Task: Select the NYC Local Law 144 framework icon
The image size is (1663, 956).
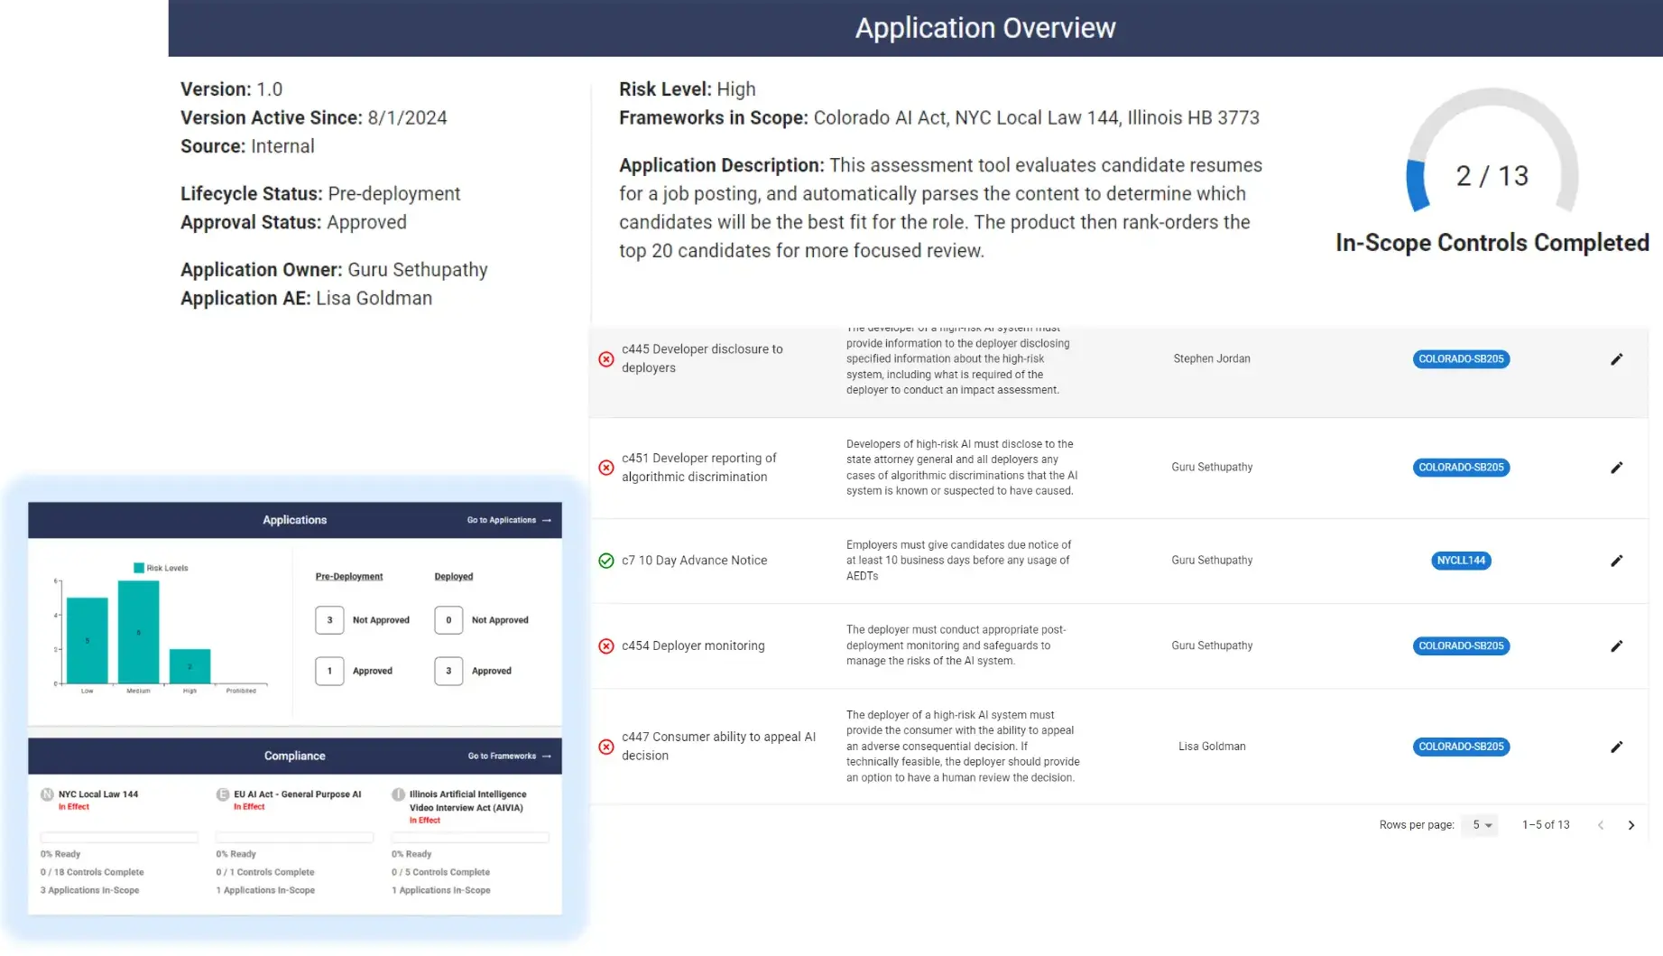Action: coord(46,794)
